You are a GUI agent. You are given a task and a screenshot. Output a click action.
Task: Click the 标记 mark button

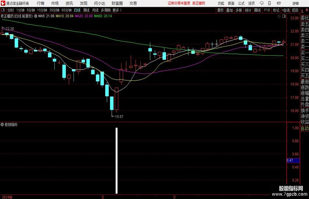pos(276,10)
